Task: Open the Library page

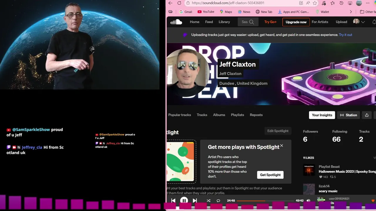Action: tap(224, 22)
